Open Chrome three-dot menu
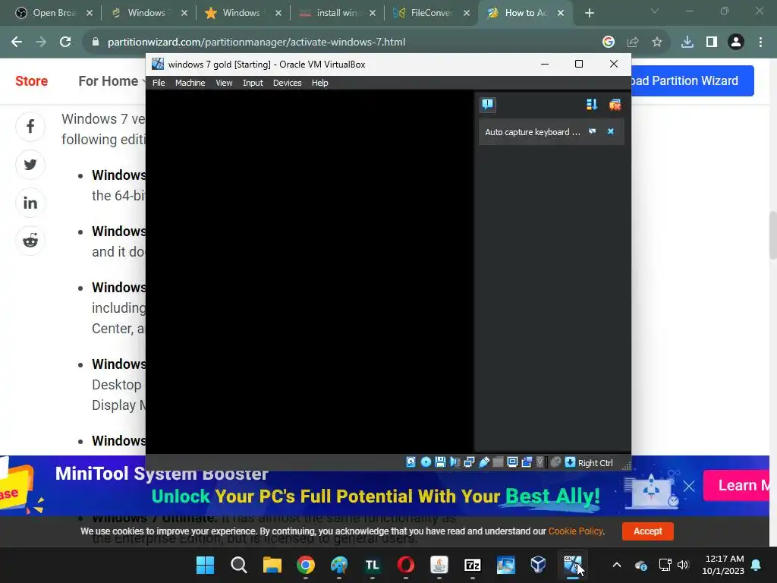777x583 pixels. click(x=760, y=43)
